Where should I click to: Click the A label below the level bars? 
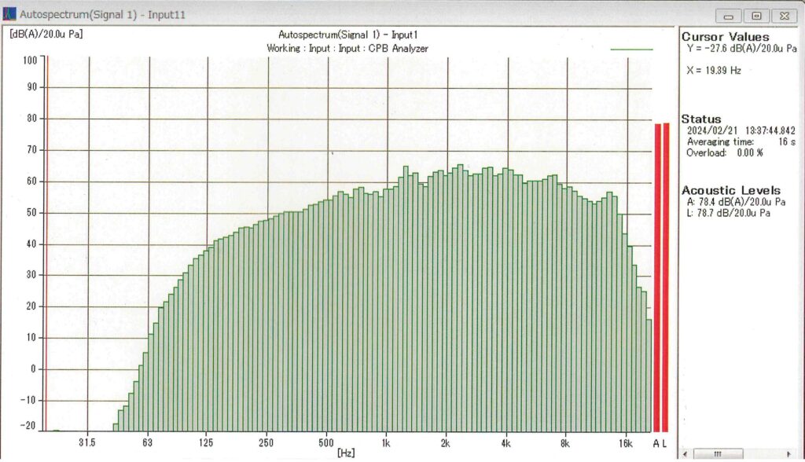[656, 443]
